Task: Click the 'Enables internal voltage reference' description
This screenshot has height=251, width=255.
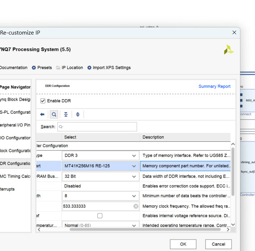Action: point(185,216)
